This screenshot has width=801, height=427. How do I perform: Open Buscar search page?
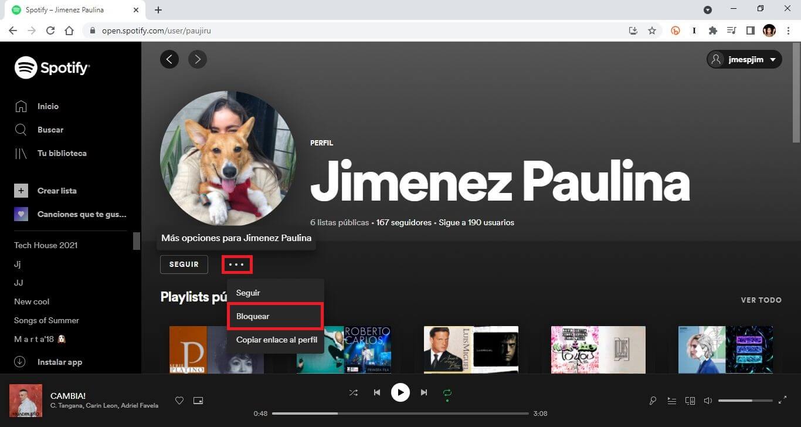pos(50,130)
